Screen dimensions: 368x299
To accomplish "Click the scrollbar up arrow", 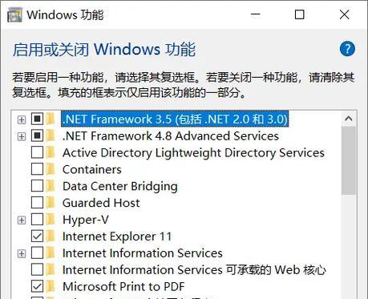I will point(349,119).
